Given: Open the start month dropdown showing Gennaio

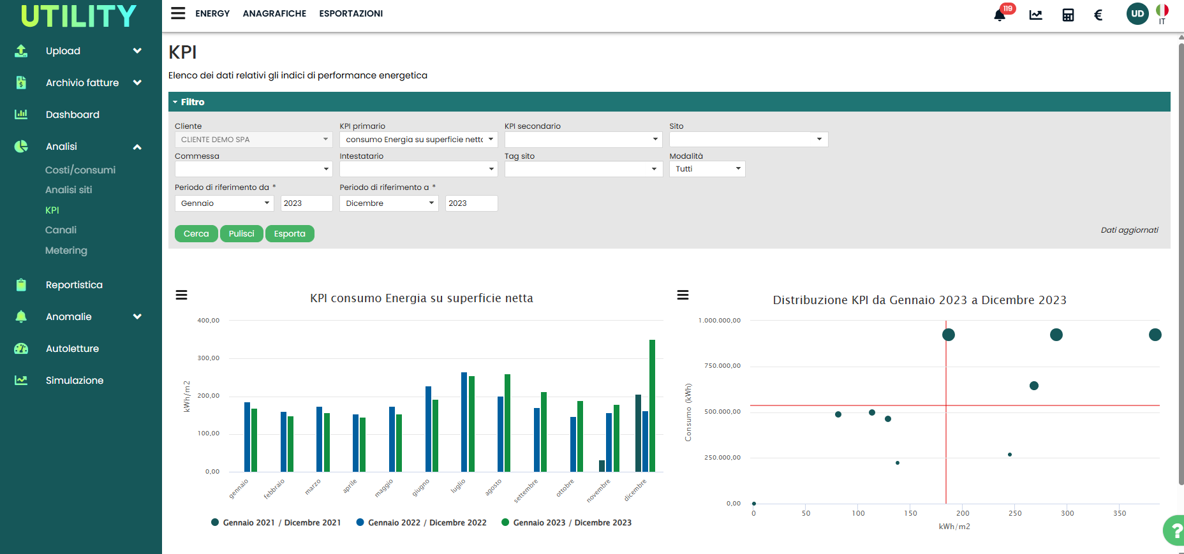Looking at the screenshot, I should click(x=225, y=203).
